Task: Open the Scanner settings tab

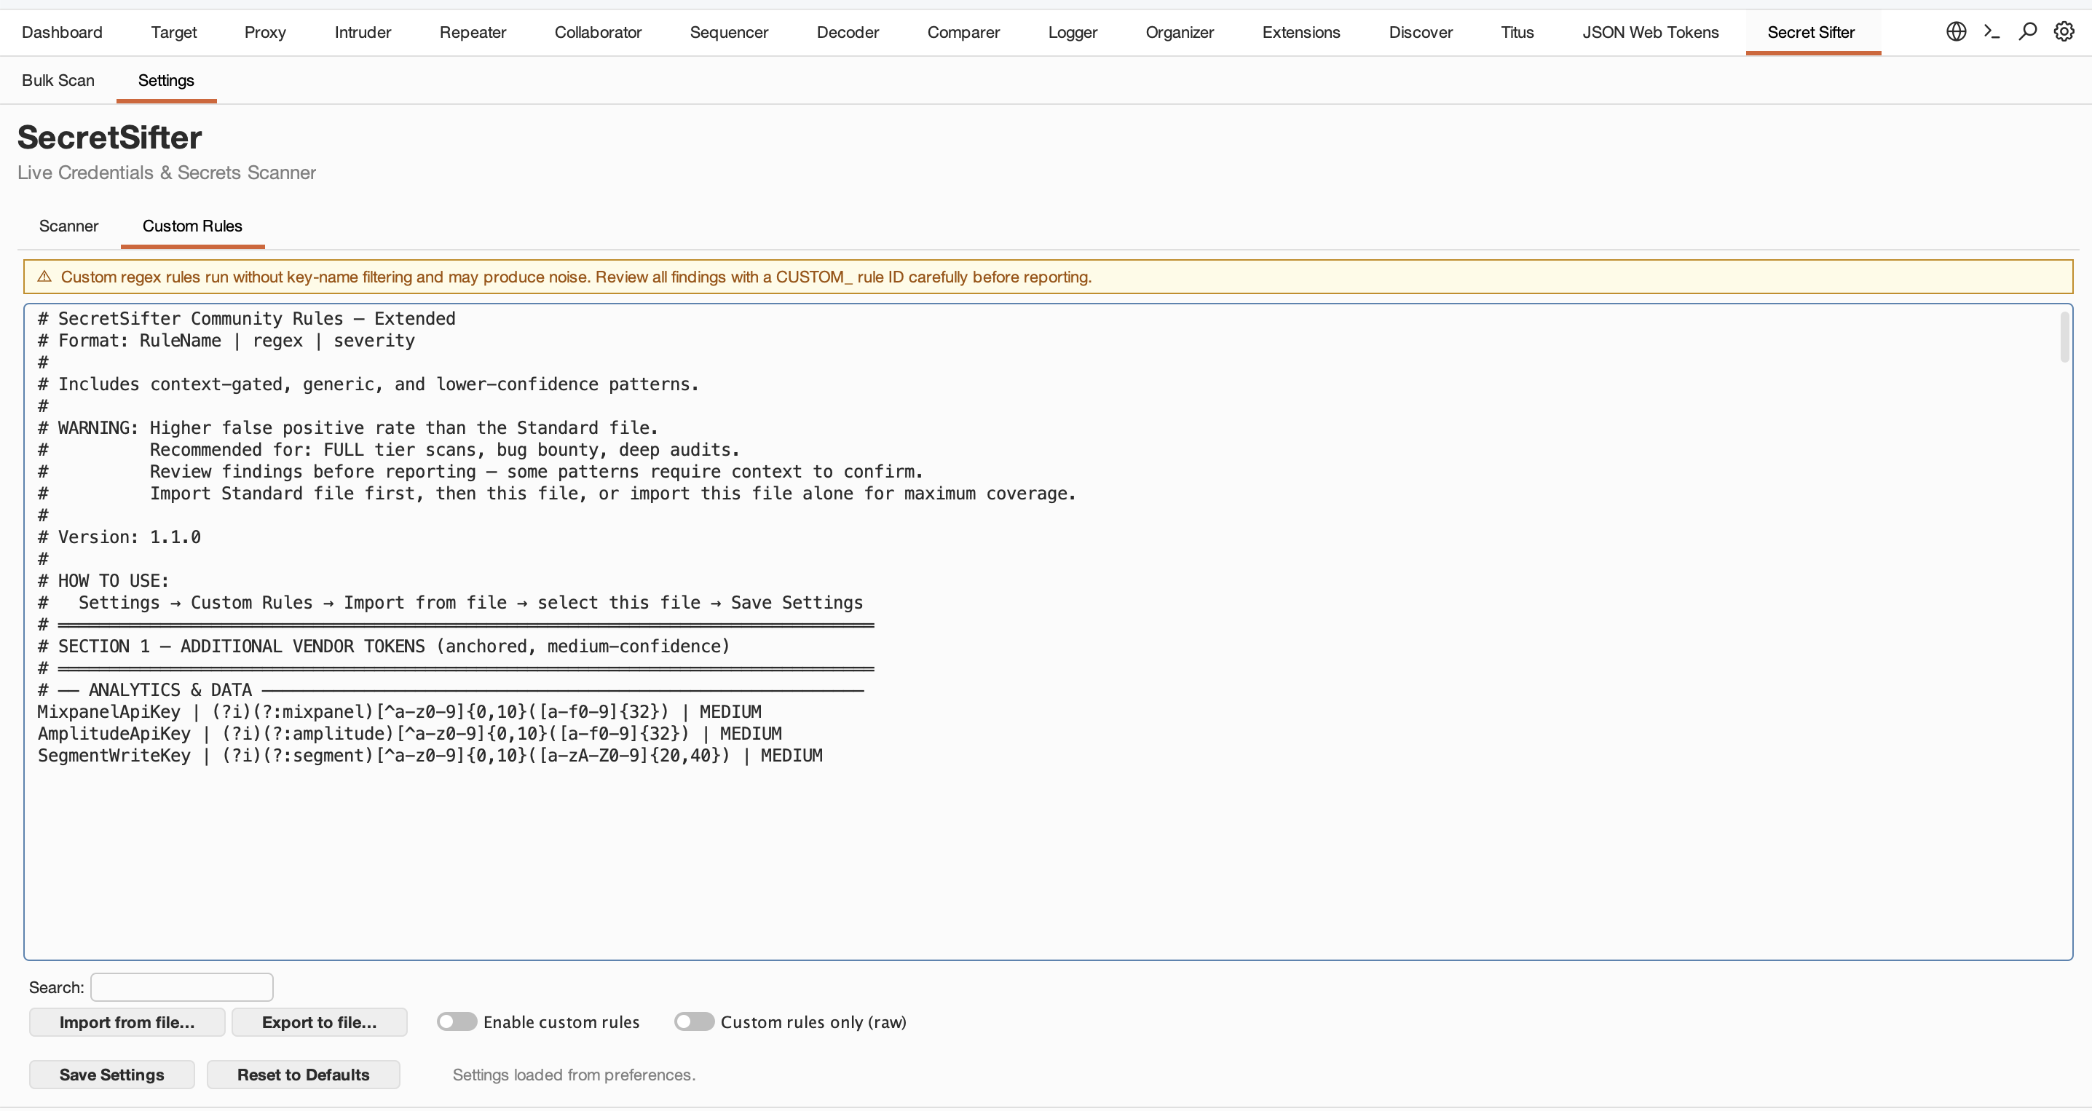Action: click(x=69, y=226)
